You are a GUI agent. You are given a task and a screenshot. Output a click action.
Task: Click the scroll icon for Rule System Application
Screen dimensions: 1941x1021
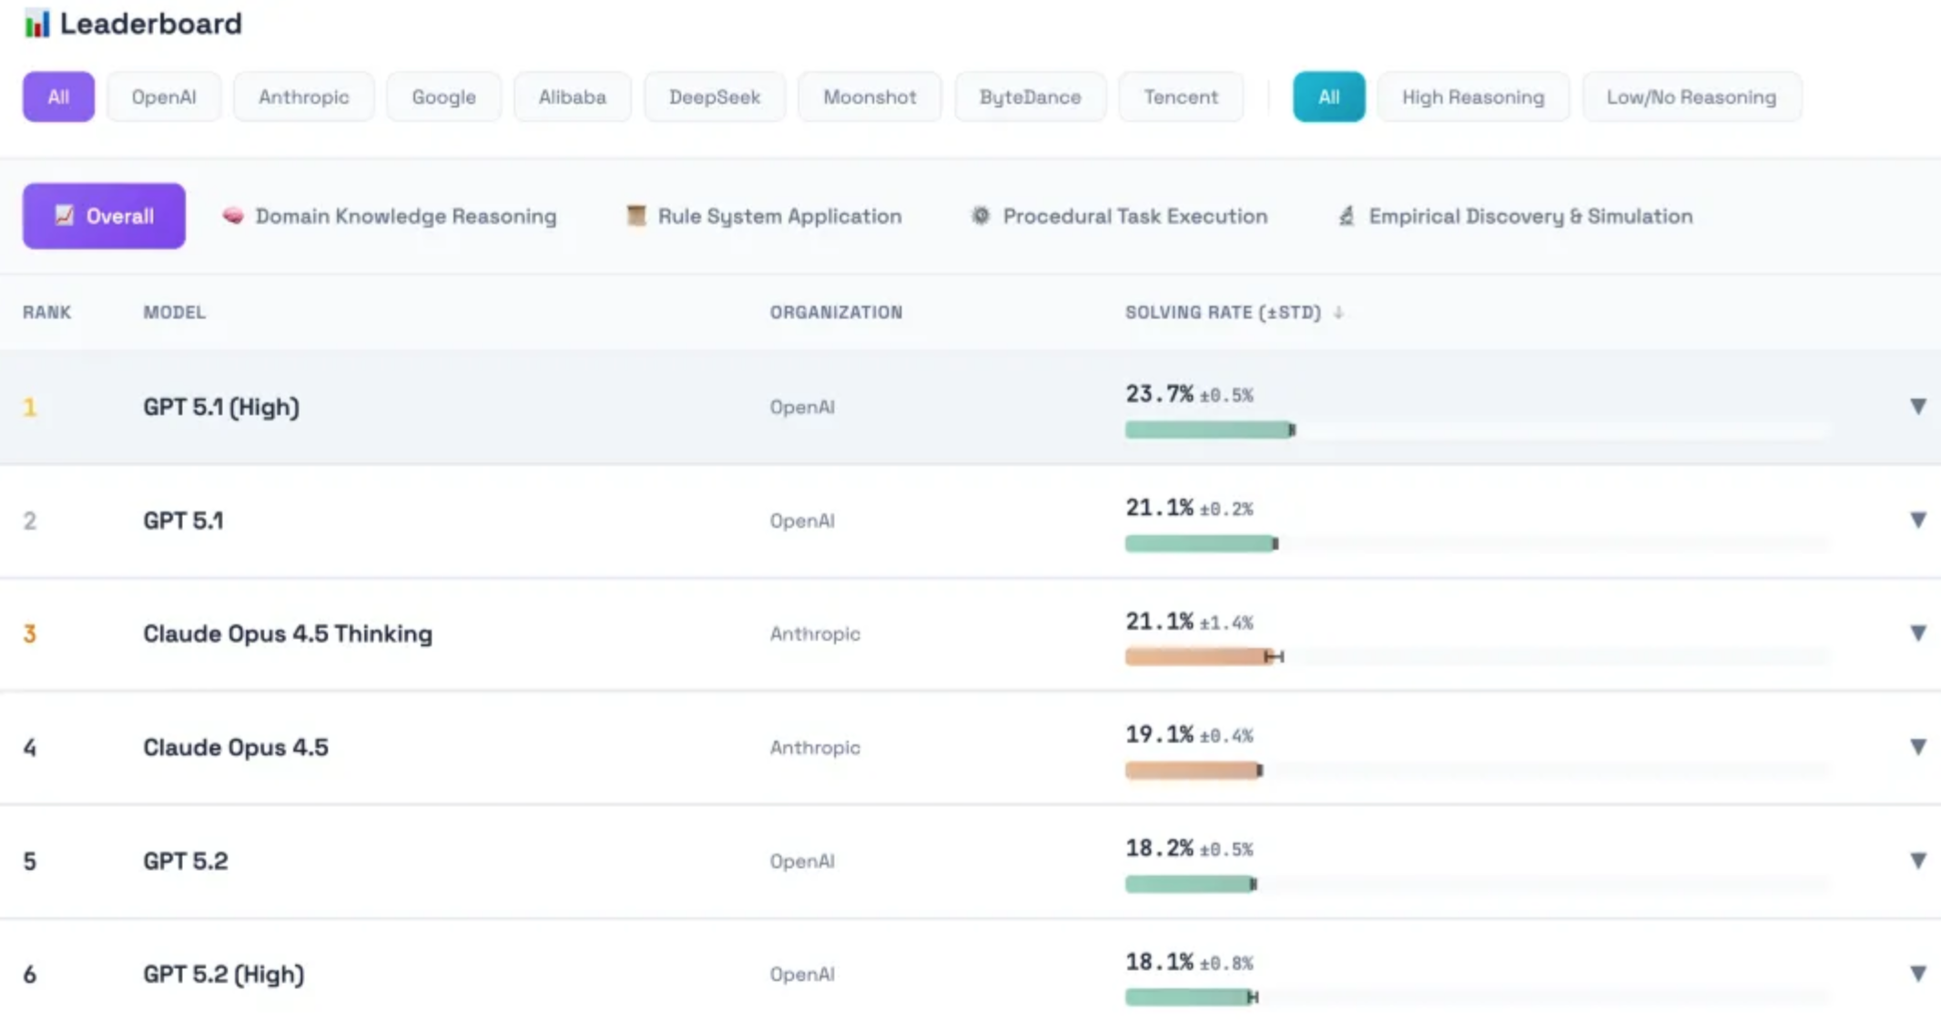[635, 216]
